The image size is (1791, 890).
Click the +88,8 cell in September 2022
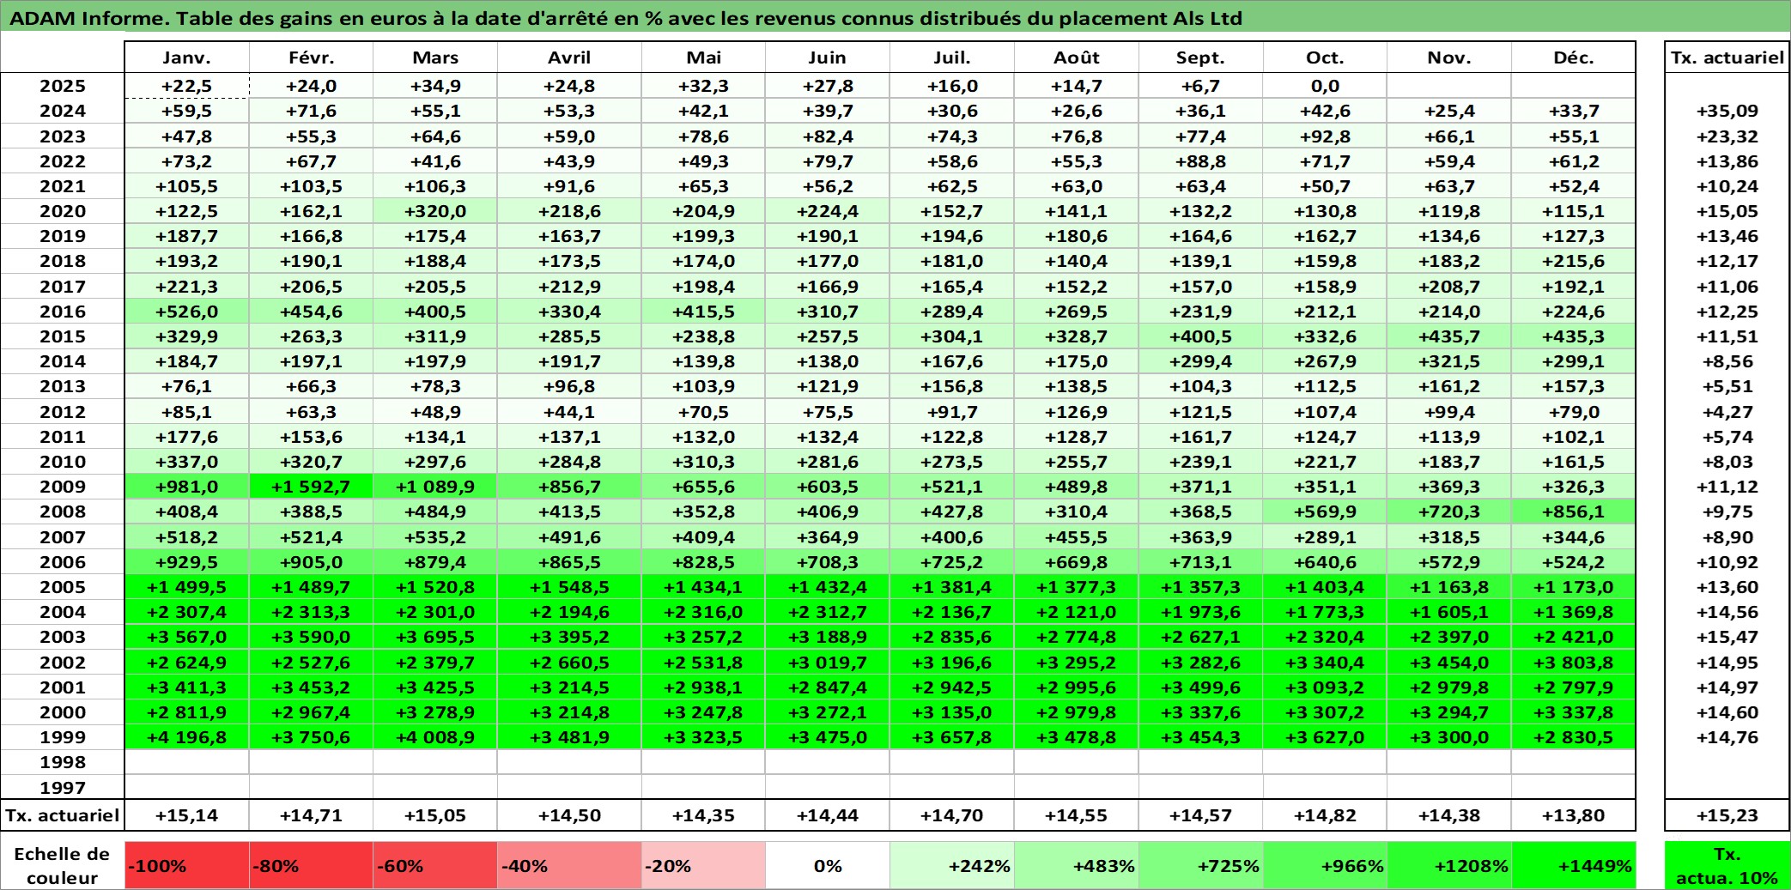pos(1201,161)
